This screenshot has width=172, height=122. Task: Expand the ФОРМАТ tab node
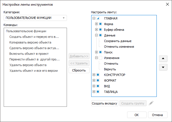(x=94, y=80)
